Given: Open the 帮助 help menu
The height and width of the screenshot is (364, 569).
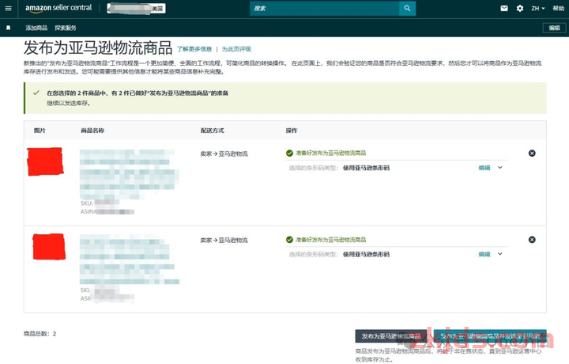Looking at the screenshot, I should 559,9.
